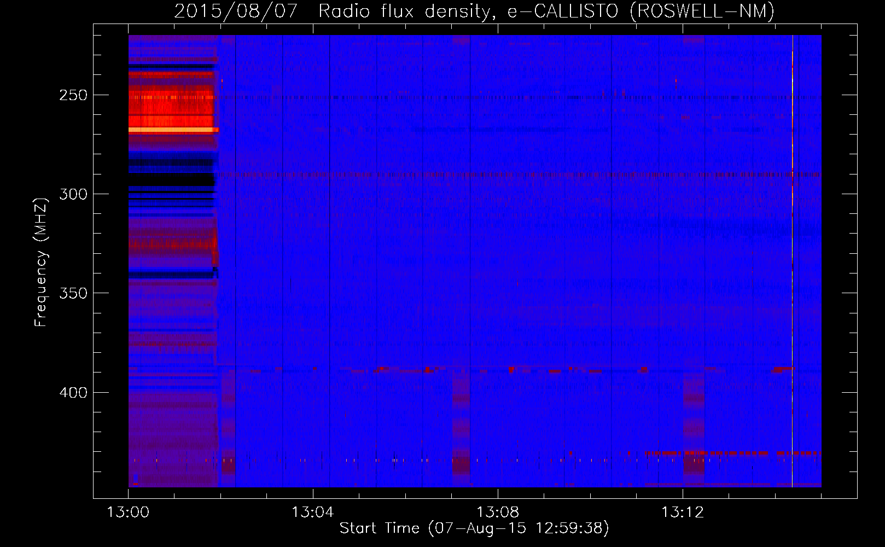Click the bright red emission band near 250 MHz
The height and width of the screenshot is (547, 885).
coord(171,105)
